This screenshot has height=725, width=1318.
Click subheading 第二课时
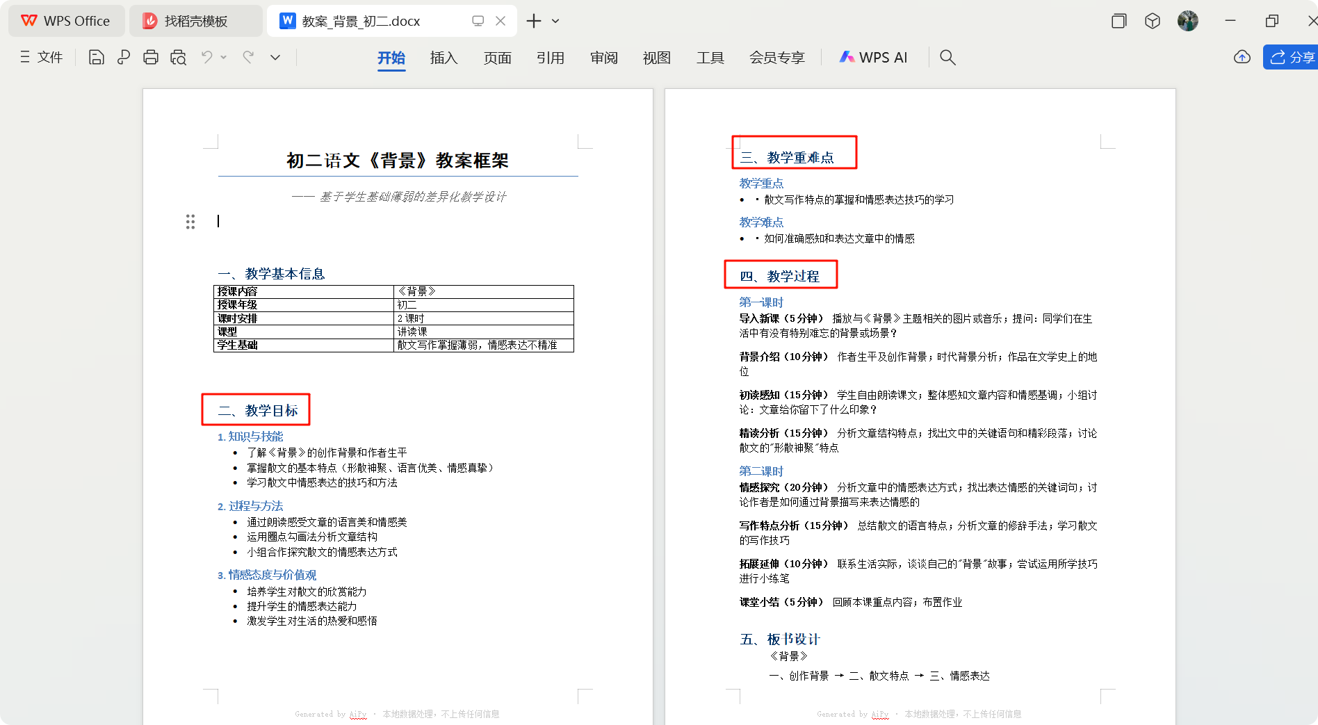761,471
